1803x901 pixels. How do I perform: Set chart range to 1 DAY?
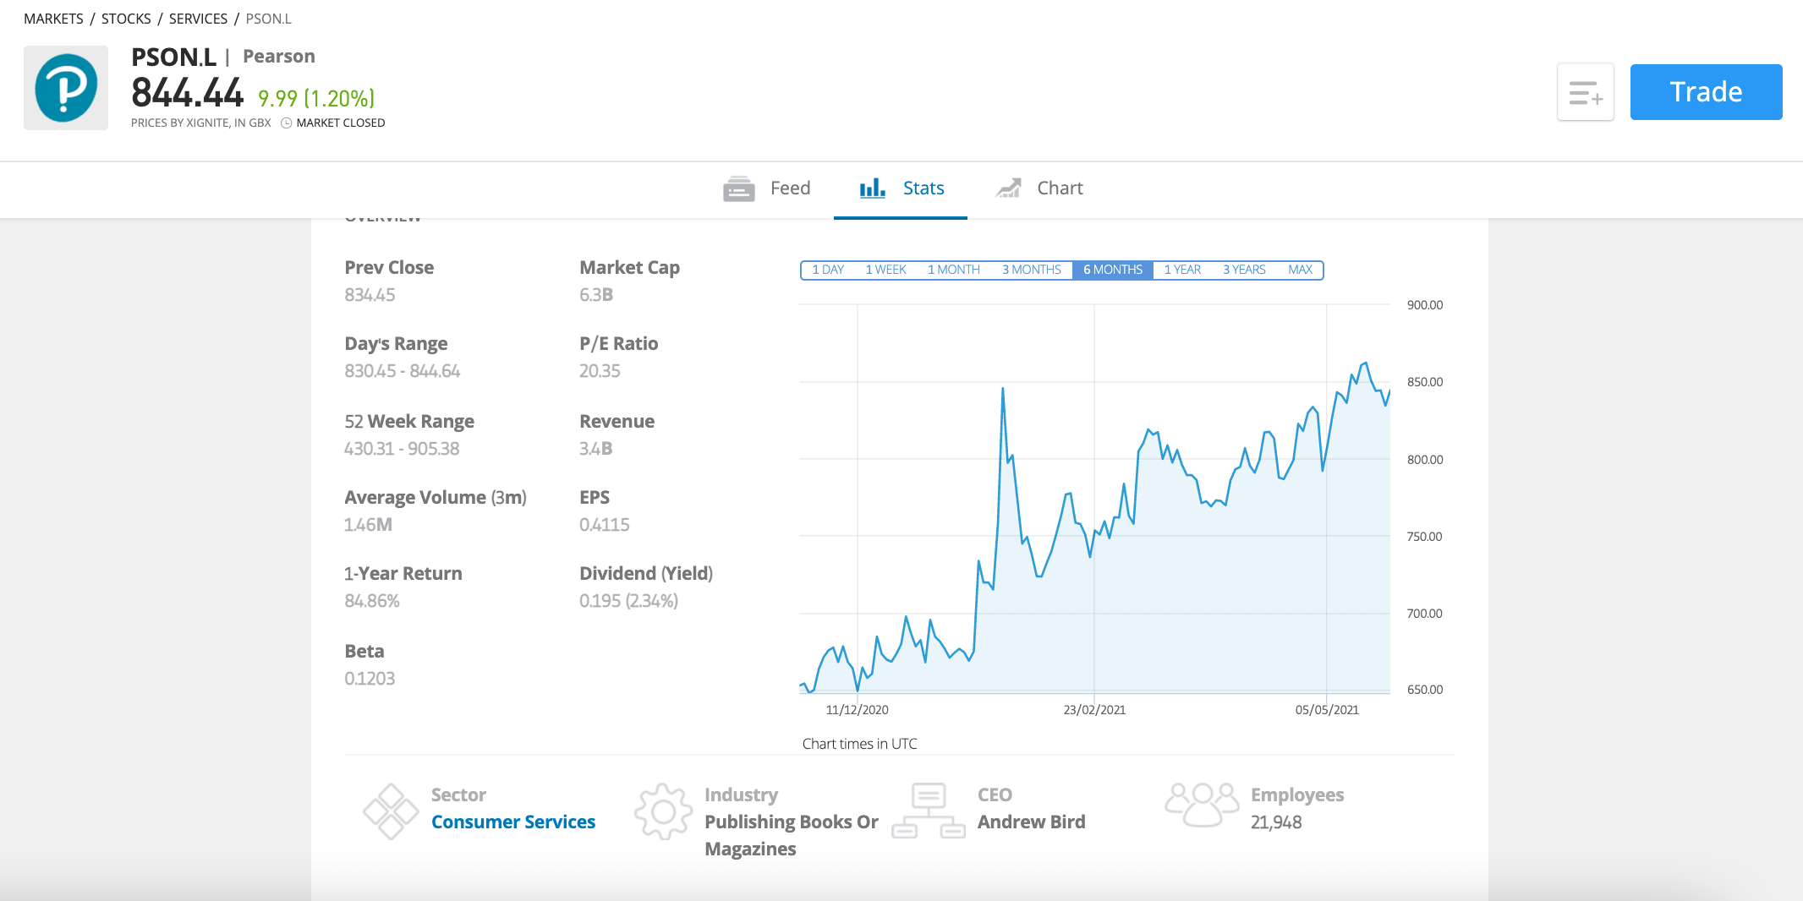(828, 270)
